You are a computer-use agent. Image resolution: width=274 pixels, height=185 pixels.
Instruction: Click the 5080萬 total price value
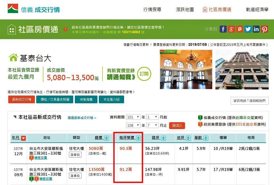point(96,148)
